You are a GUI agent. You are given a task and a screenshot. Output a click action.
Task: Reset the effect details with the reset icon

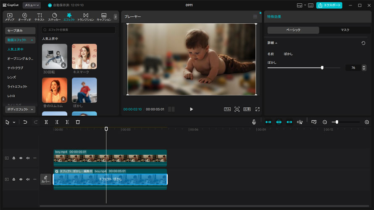(363, 43)
